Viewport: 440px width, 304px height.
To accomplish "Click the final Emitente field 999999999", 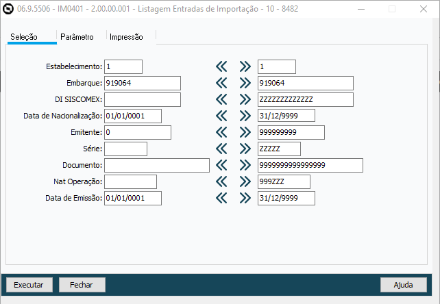I will point(291,132).
